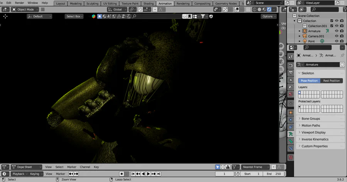Open the Object Data armature properties tab
The height and width of the screenshot is (182, 347).
pos(291,134)
